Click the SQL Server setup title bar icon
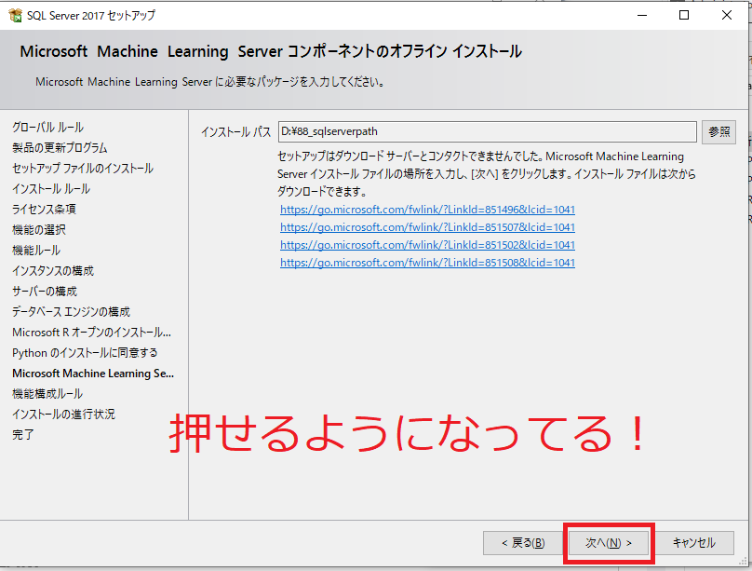The image size is (752, 571). tap(15, 15)
